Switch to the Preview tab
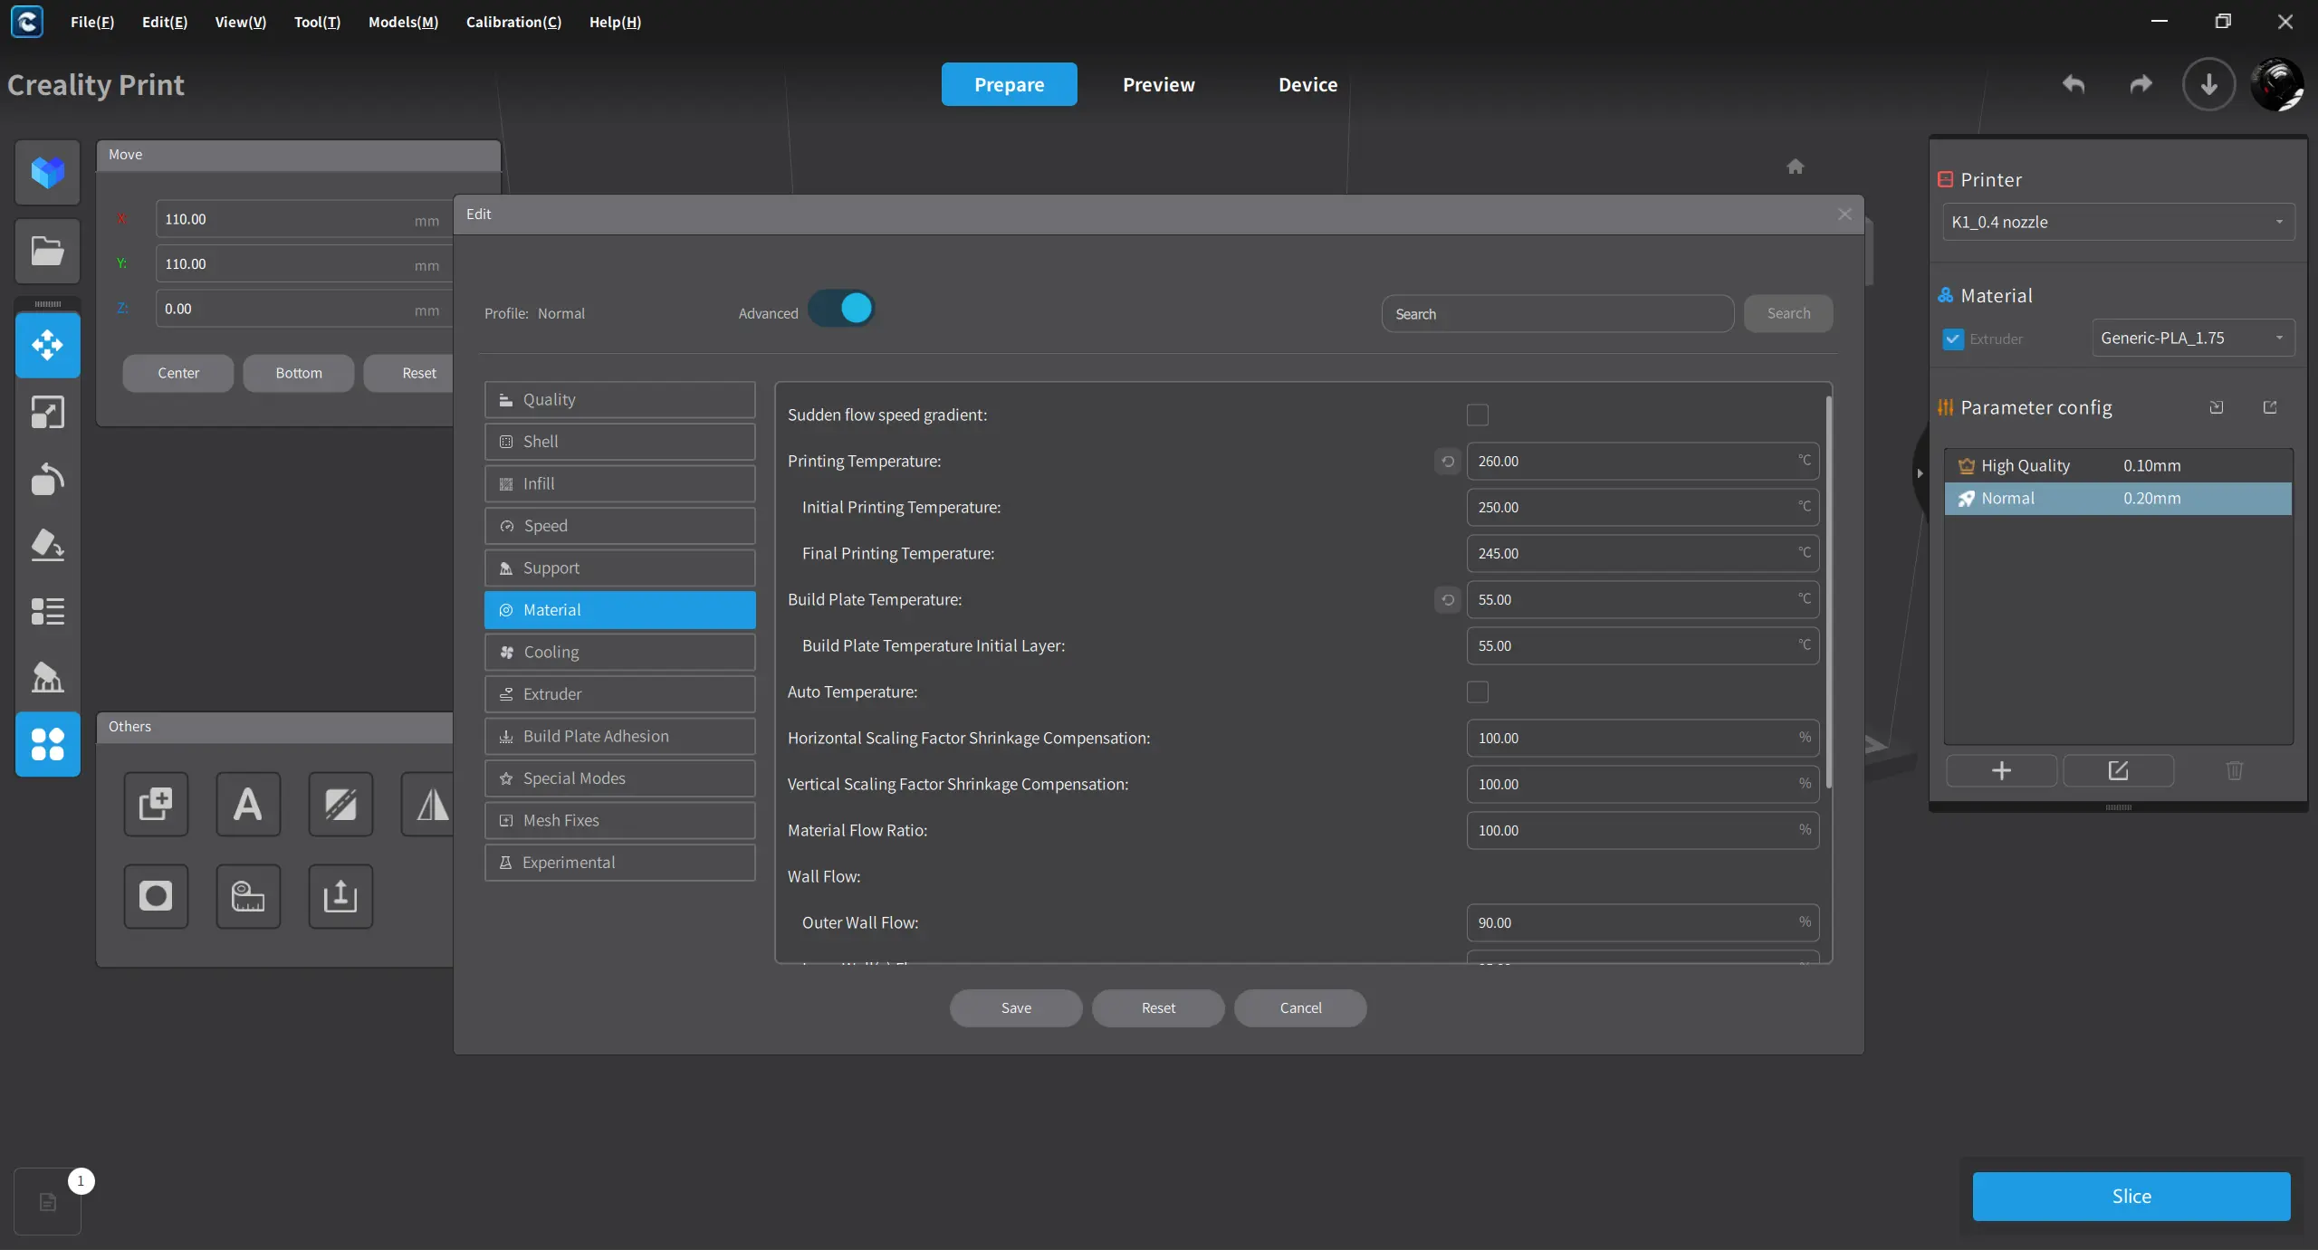2318x1250 pixels. 1158,84
